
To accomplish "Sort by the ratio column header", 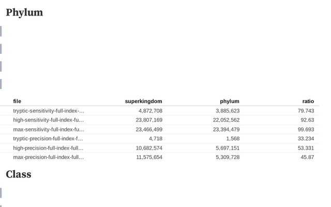I will click(308, 101).
